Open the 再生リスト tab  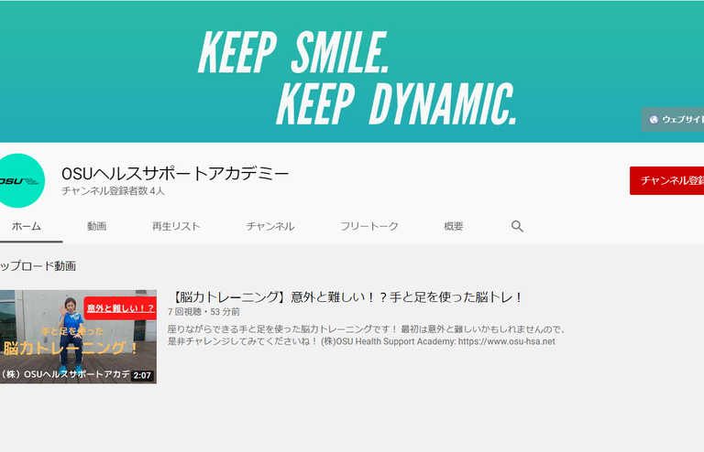coord(176,226)
